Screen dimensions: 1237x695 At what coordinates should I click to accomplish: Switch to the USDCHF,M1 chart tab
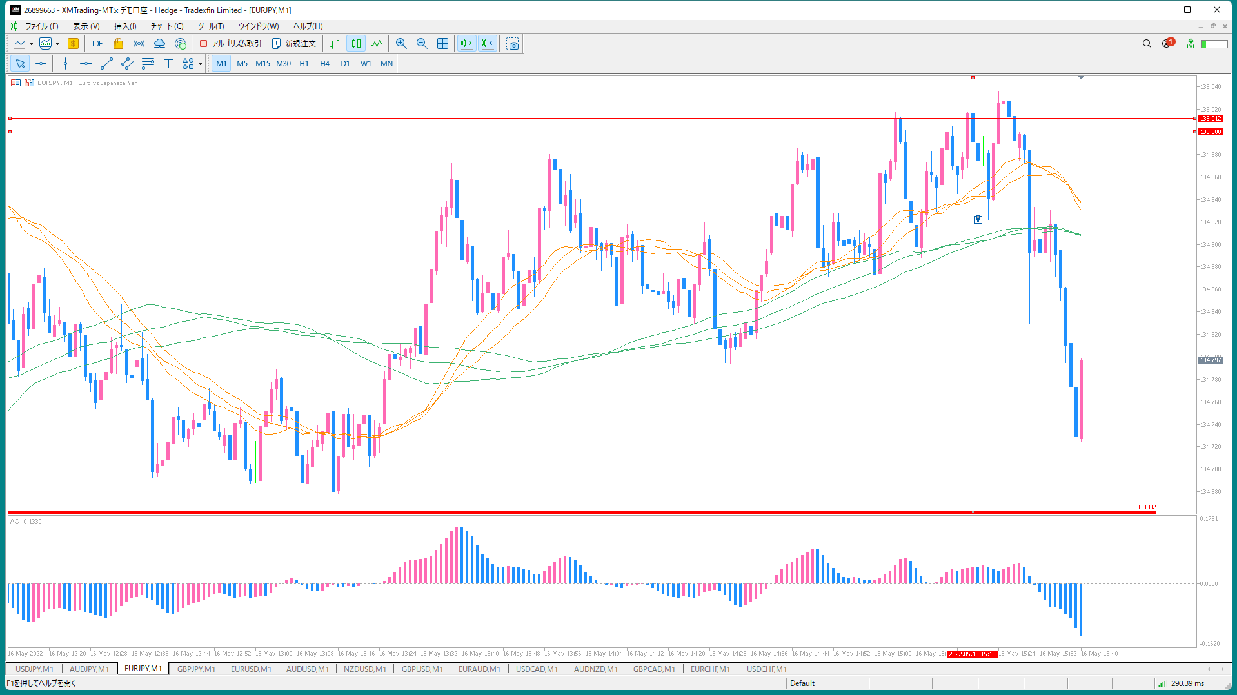[x=766, y=669]
